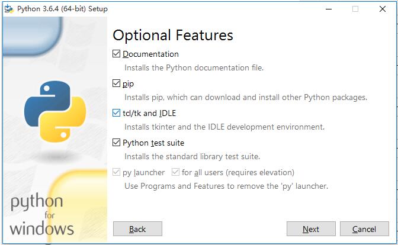Minimize the setup window
This screenshot has width=398, height=245.
pyautogui.click(x=328, y=9)
